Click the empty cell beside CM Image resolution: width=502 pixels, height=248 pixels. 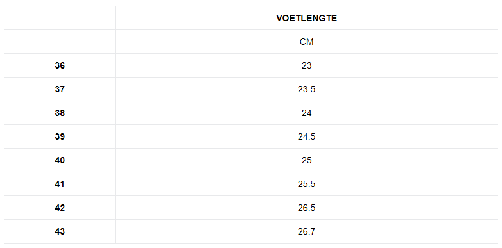[x=60, y=42]
